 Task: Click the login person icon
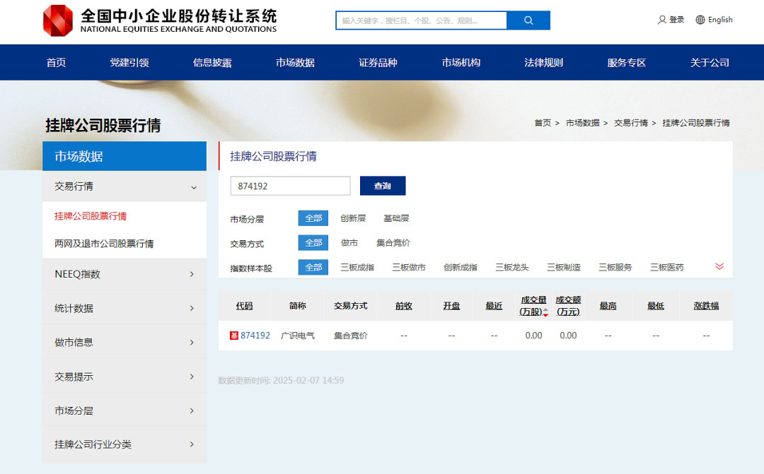660,20
